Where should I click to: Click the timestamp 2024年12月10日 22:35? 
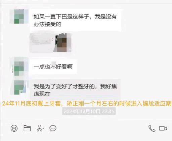click(x=89, y=111)
